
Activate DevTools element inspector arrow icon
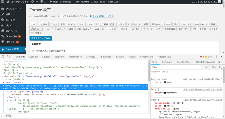click(x=3, y=57)
